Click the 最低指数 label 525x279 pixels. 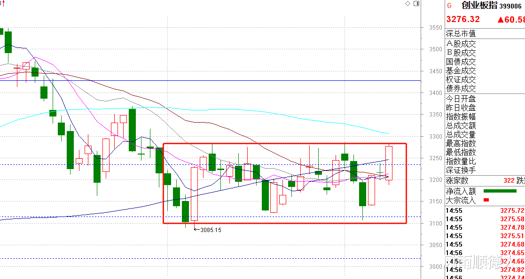pos(461,152)
